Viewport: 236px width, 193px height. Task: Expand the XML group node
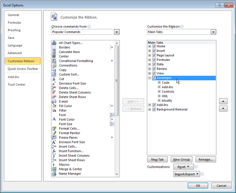159,96
